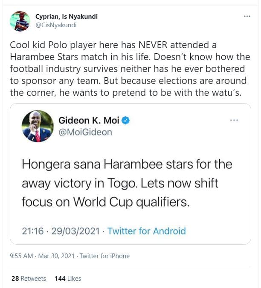Click Gideon K. Moi's round avatar

38,126
